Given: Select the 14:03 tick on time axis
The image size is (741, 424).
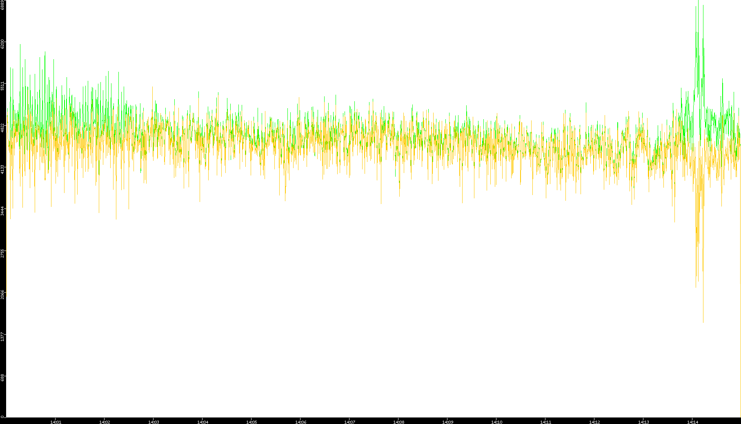Looking at the screenshot, I should 154,422.
